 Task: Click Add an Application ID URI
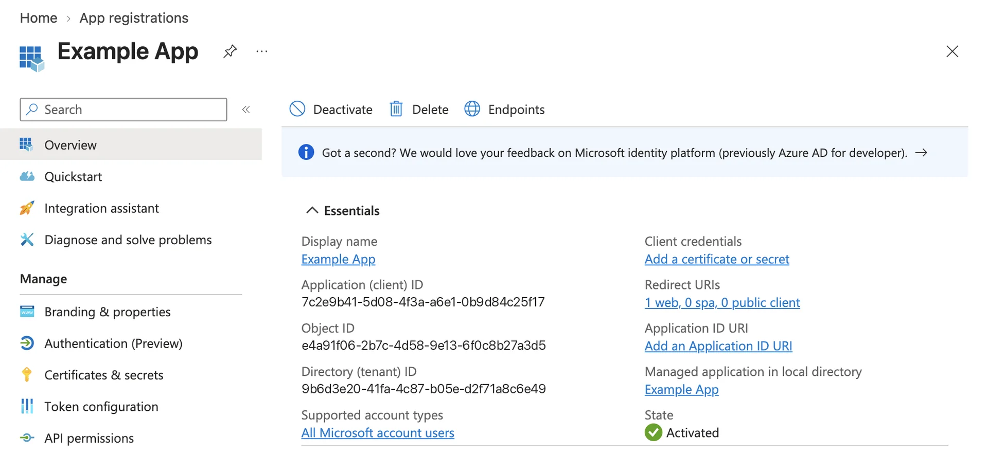tap(718, 346)
